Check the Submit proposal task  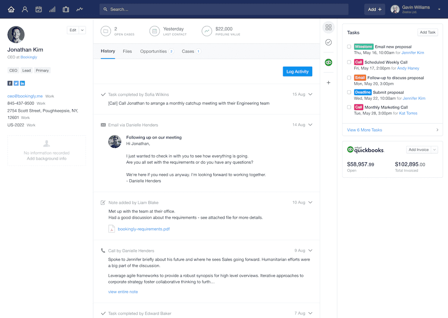tap(349, 92)
